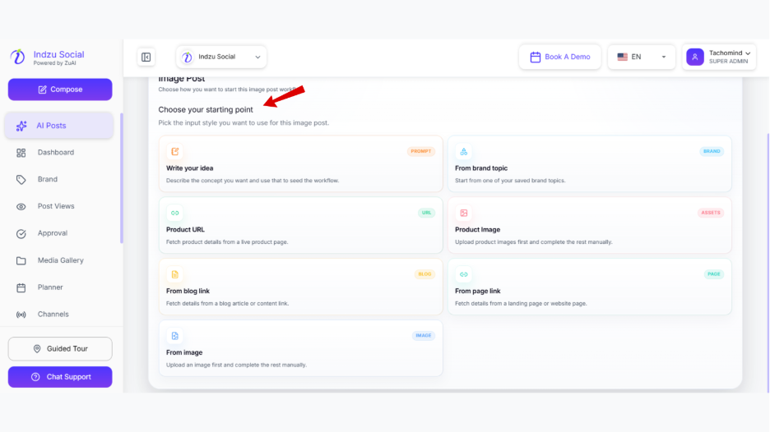The width and height of the screenshot is (770, 432).
Task: Open the Channels sidebar item
Action: tap(59, 315)
